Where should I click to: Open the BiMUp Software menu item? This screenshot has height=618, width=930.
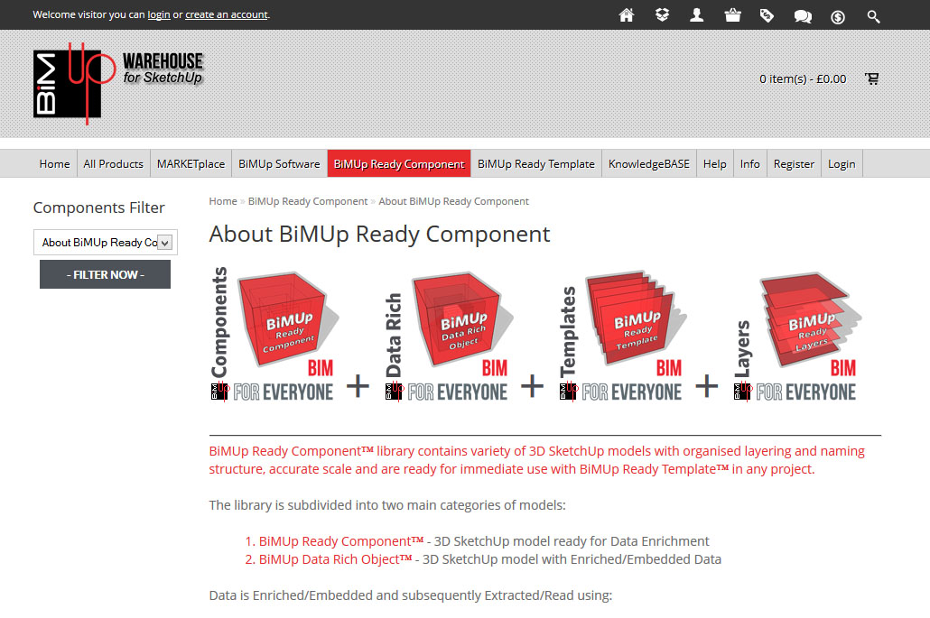click(279, 164)
